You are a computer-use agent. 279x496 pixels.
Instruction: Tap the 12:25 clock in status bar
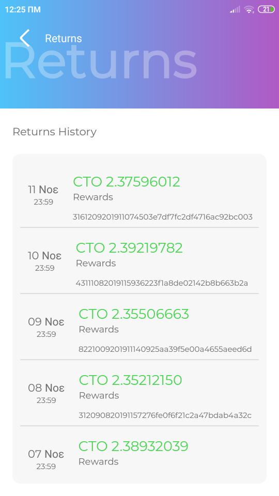coord(23,9)
